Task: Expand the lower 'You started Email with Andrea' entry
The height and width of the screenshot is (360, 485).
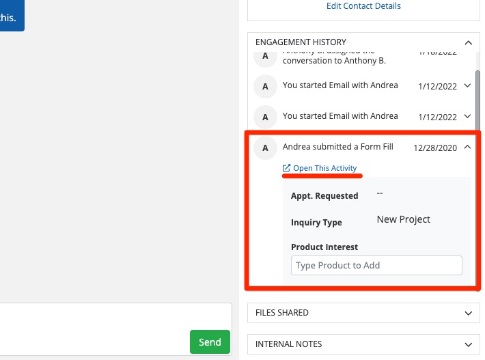Action: click(468, 116)
